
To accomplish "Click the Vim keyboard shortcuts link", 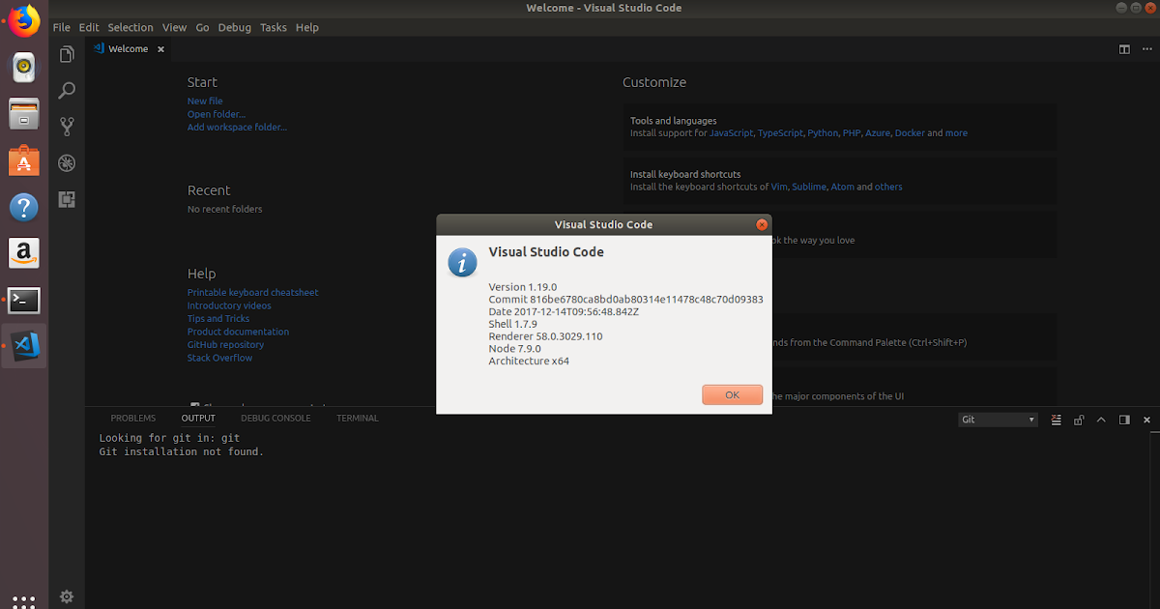I will point(779,187).
